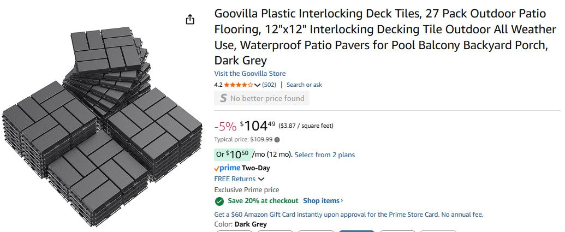Open the Shop items link
Screen dimensions: 565x232
click(323, 201)
